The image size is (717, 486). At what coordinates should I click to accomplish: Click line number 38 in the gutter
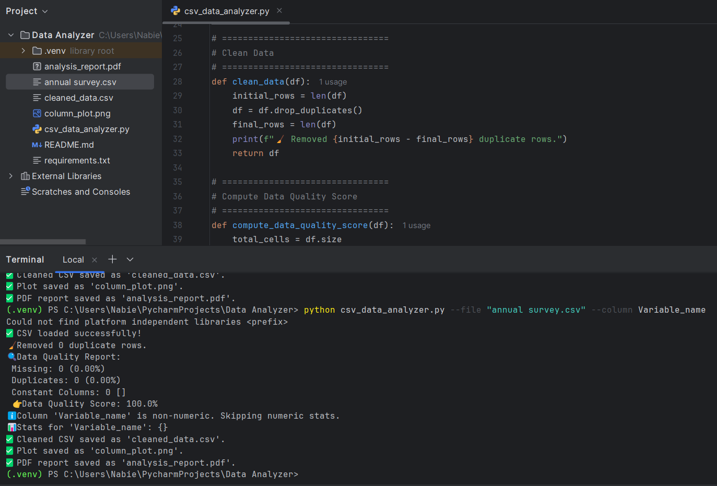(x=178, y=225)
